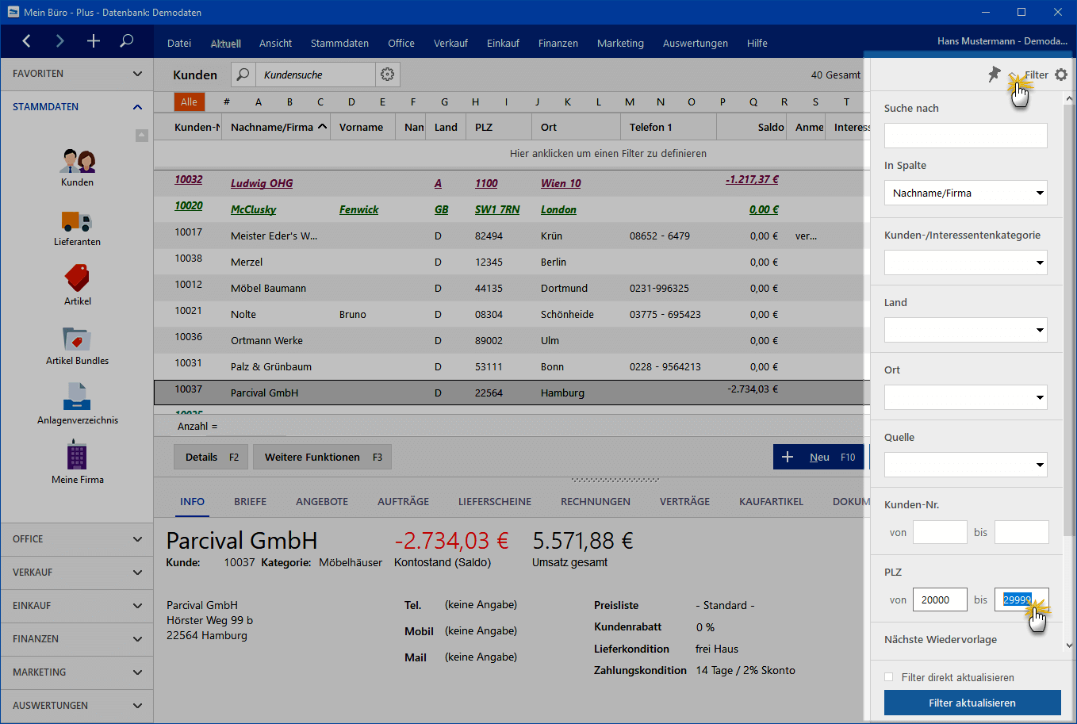Viewport: 1077px width, 724px height.
Task: Click the Suche nach input field
Action: [965, 136]
